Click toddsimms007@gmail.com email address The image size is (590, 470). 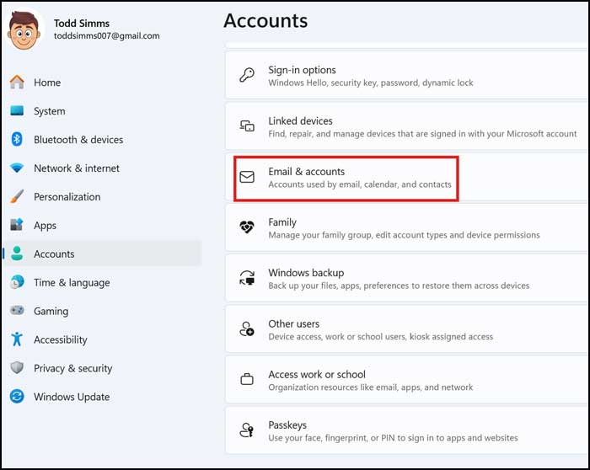107,35
